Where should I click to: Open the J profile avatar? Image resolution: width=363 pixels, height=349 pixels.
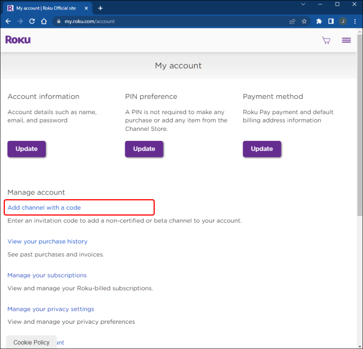[x=343, y=21]
